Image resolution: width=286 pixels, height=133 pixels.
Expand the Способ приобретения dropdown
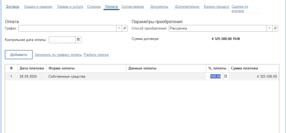(x=269, y=28)
